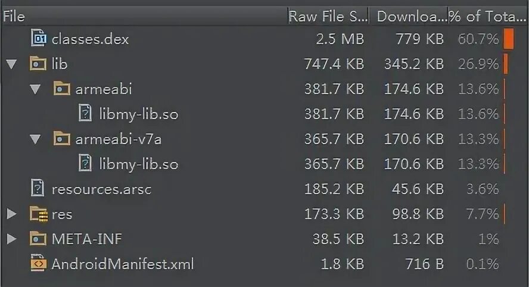The width and height of the screenshot is (529, 287).
Task: Collapse the lib folder
Action: (x=11, y=64)
